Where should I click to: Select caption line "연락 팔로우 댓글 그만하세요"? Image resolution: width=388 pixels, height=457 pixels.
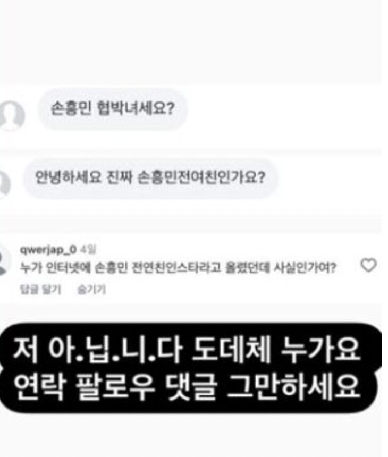tap(187, 387)
